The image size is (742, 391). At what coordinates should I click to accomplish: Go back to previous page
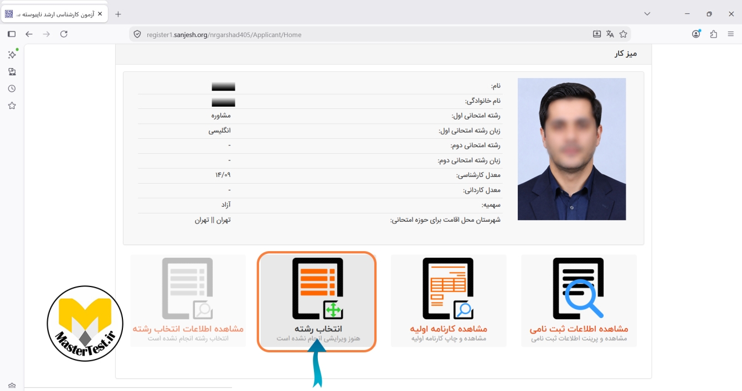pos(29,34)
